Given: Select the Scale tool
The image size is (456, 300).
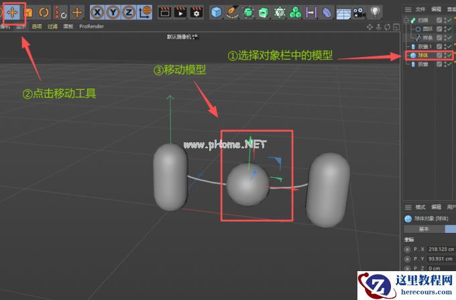Looking at the screenshot, I should [x=28, y=13].
